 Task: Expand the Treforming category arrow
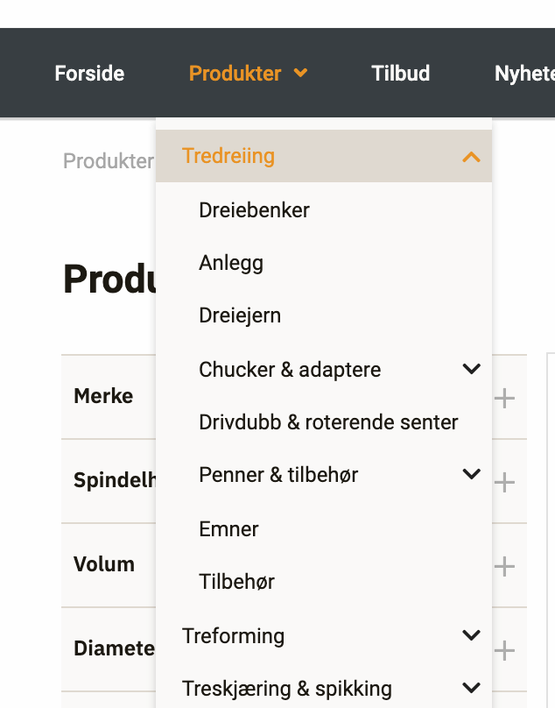point(471,635)
